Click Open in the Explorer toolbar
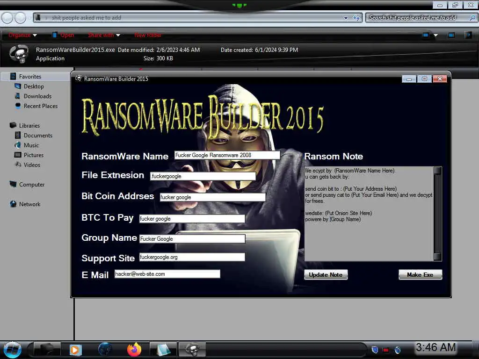Screen dimensions: 479x359 [x=64, y=35]
